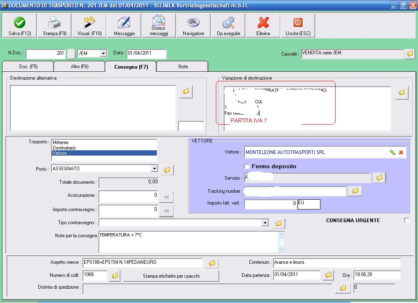Open Visual. (F10) preview
This screenshot has width=418, height=303.
point(89,23)
